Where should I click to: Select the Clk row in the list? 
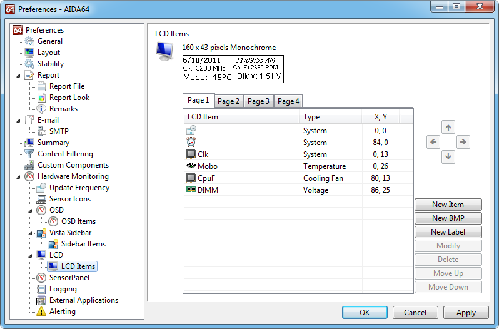(298, 154)
